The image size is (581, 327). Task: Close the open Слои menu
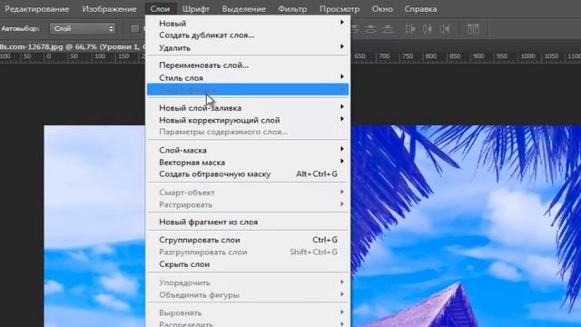(x=160, y=9)
